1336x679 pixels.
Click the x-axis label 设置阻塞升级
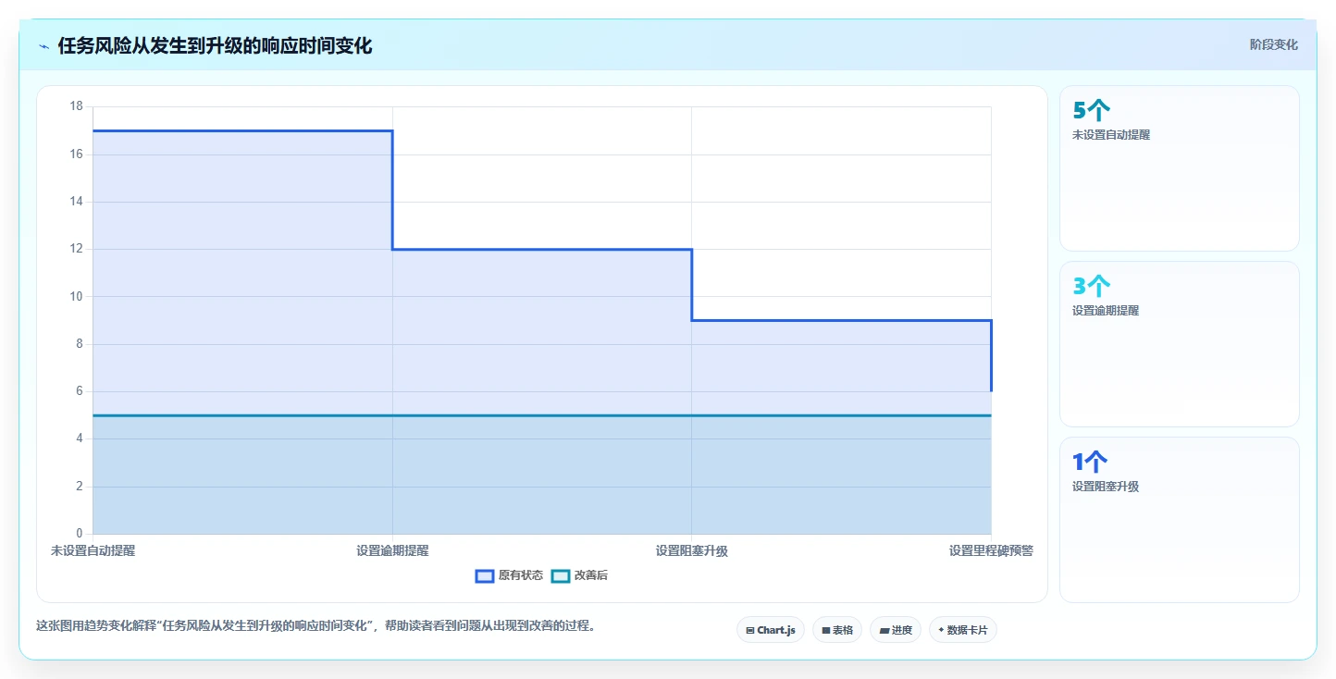point(692,550)
